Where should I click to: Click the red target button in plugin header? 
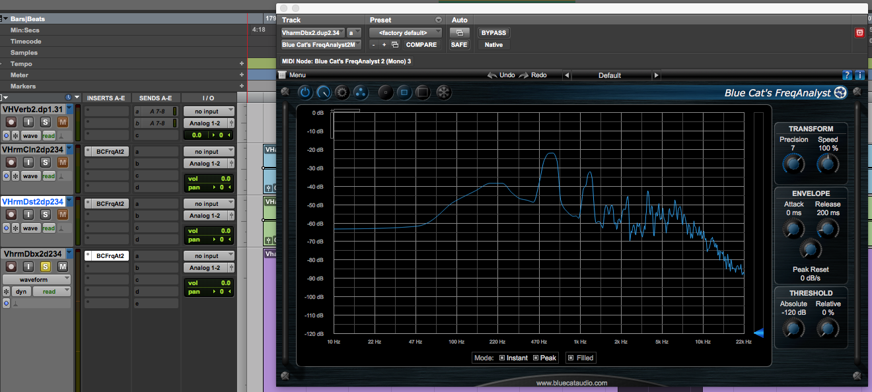(859, 32)
